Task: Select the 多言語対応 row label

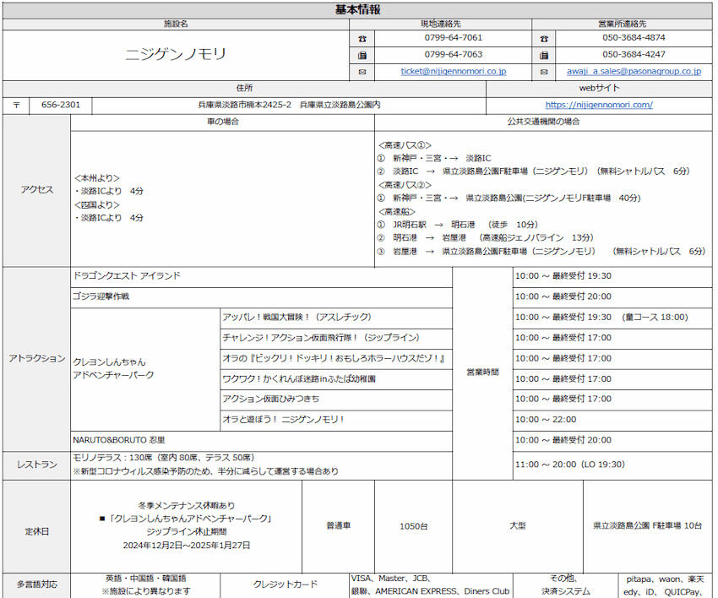Action: coord(36,585)
